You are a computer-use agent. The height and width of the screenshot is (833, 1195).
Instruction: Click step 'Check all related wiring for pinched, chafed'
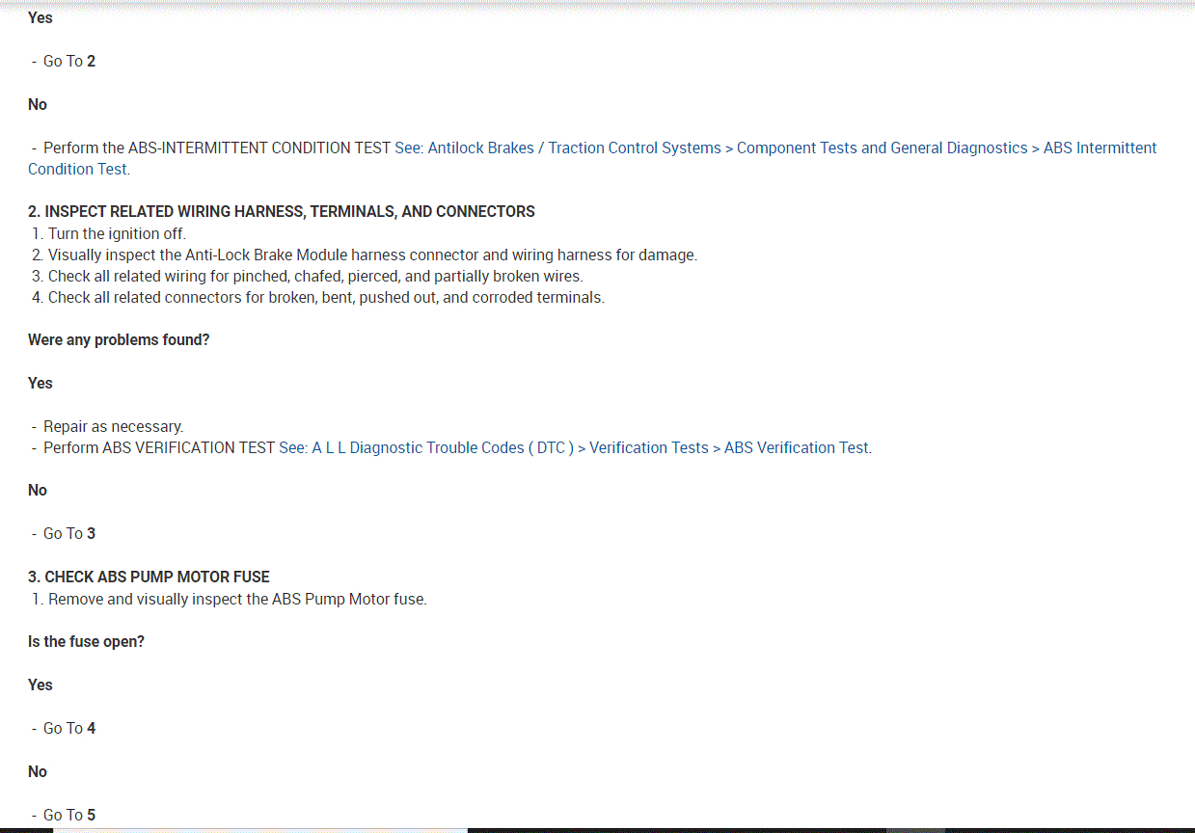coord(315,276)
